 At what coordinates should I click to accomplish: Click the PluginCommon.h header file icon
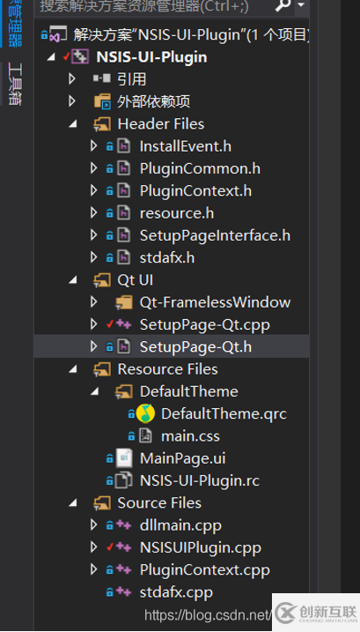[123, 168]
